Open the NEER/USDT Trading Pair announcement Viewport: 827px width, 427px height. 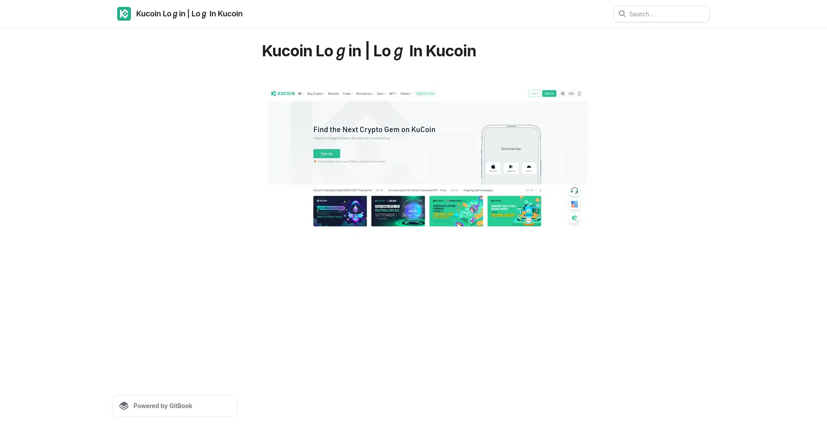point(342,190)
